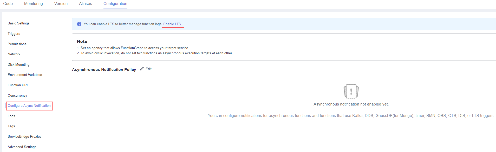Open Function URL settings
496x152 pixels.
point(18,85)
